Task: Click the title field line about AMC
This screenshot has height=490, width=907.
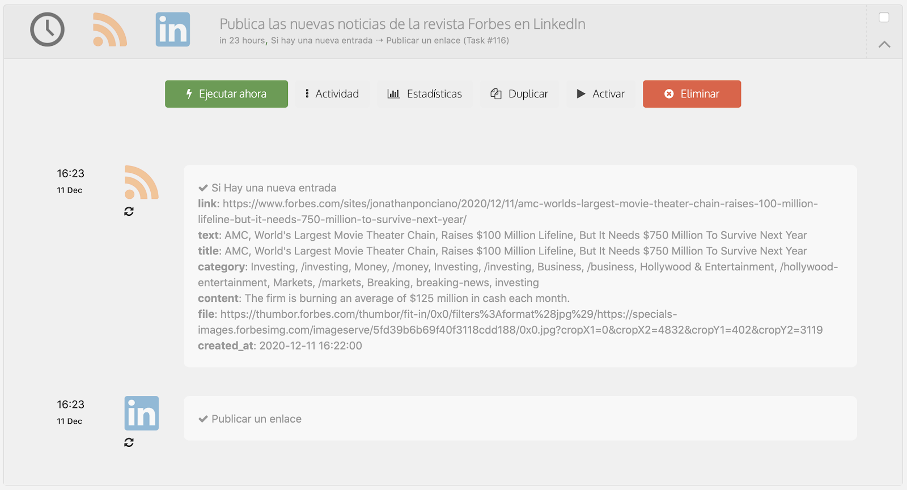Action: point(502,251)
